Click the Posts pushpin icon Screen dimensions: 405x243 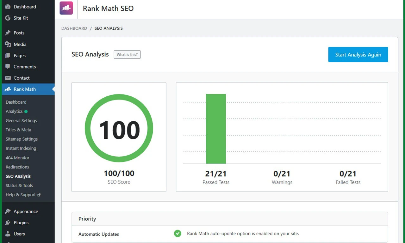point(8,33)
